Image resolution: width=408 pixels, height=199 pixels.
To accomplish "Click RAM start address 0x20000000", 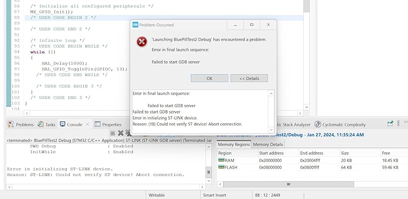I will pyautogui.click(x=270, y=160).
